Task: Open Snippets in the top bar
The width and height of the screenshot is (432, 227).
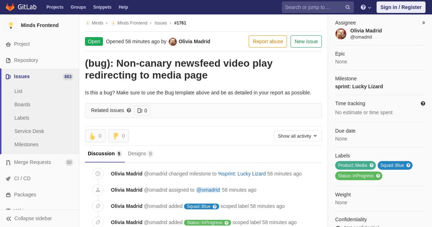Action: (x=102, y=7)
